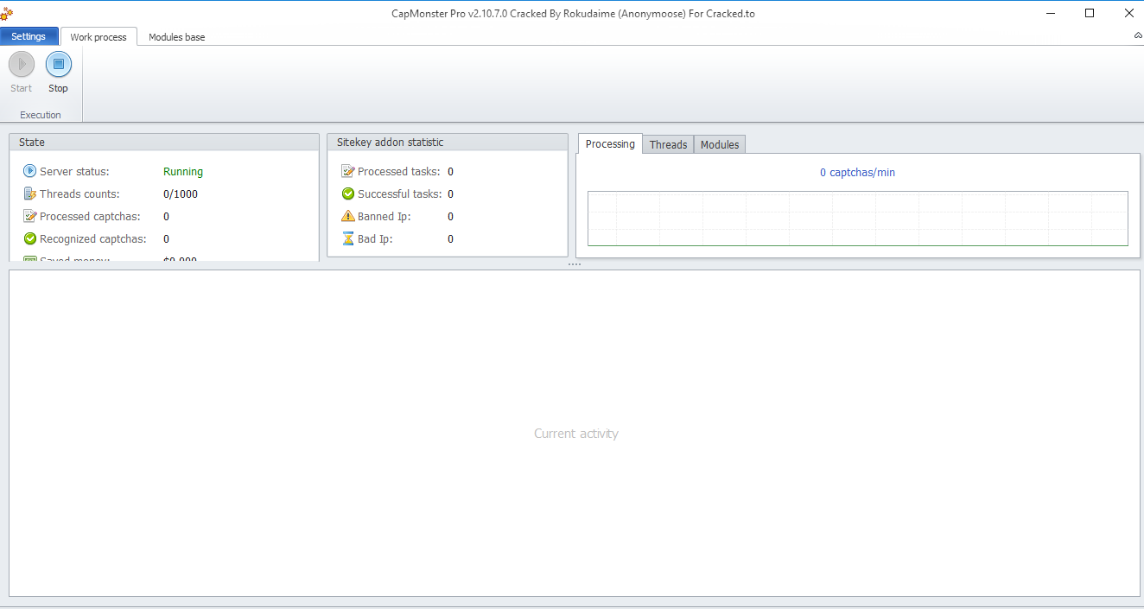1144x609 pixels.
Task: Click the captcha processing rate graph
Action: [x=857, y=219]
